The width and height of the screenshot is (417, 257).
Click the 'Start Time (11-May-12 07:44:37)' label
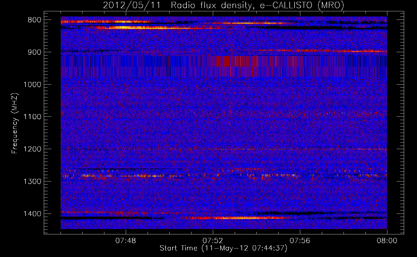(223, 248)
